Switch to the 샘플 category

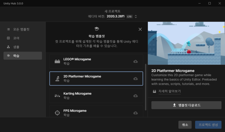tap(23, 47)
